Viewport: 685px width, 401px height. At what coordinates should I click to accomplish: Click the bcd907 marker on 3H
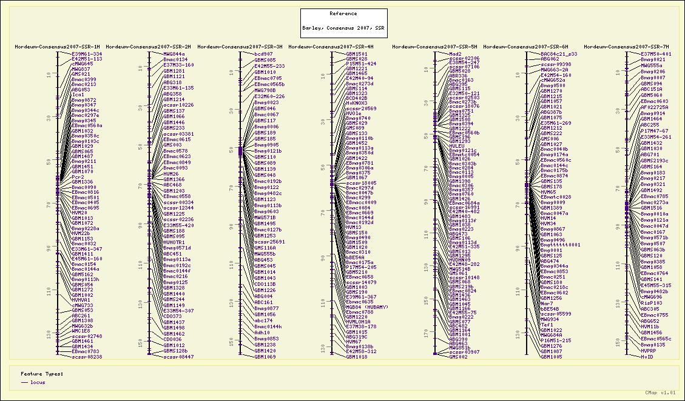[263, 54]
